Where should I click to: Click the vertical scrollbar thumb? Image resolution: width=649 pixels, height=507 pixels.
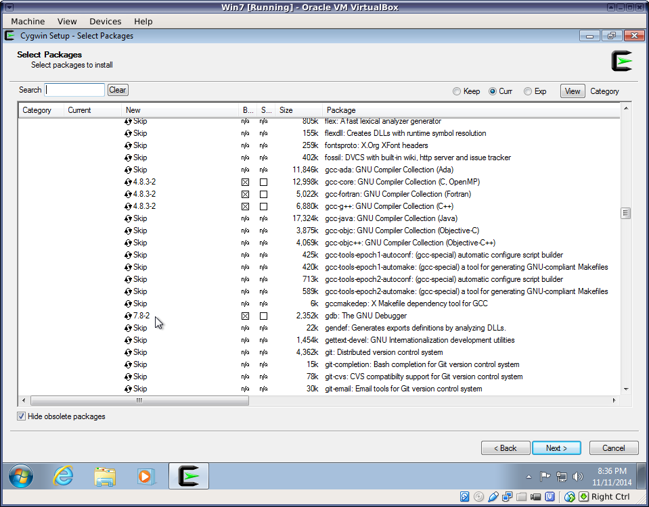pos(625,213)
